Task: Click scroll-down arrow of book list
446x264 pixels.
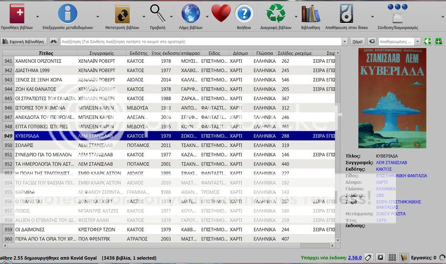Action: tap(338, 240)
